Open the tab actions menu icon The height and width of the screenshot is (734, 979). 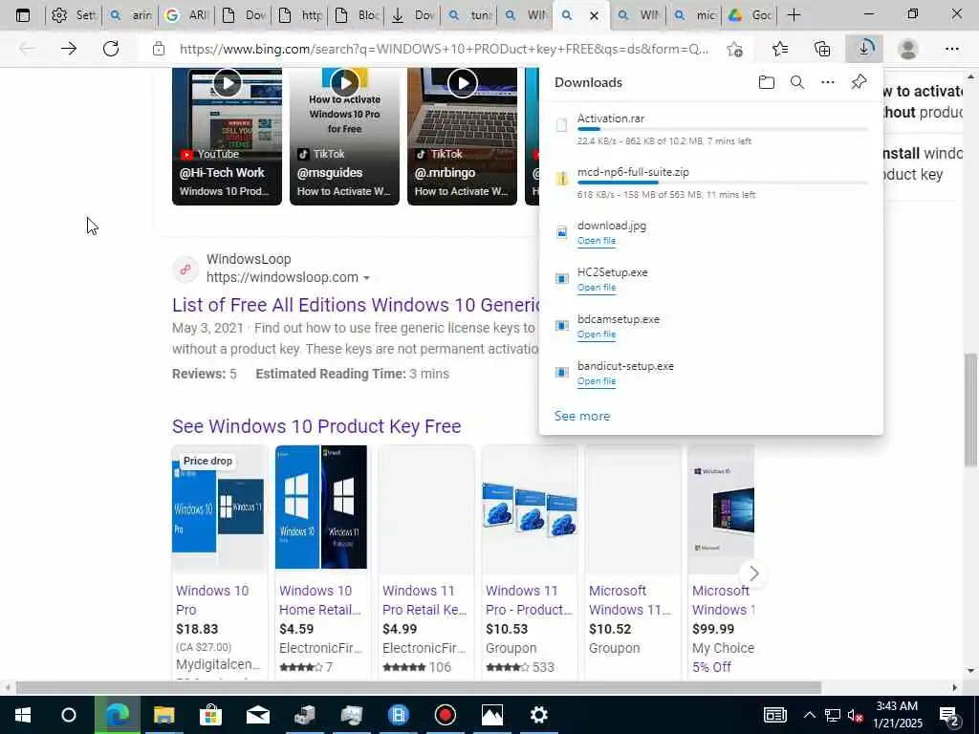point(23,15)
